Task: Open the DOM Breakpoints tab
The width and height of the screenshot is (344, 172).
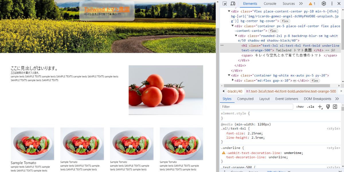Action: coord(318,99)
